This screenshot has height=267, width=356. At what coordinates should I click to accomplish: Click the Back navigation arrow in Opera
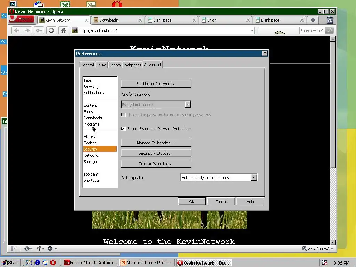[x=16, y=31]
